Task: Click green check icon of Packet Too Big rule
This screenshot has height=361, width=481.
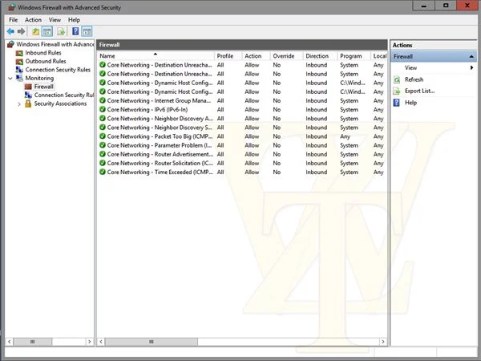Action: (103, 136)
